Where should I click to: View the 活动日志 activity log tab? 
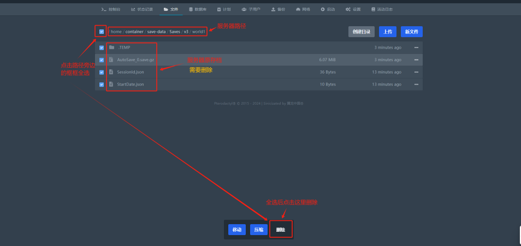pos(382,9)
